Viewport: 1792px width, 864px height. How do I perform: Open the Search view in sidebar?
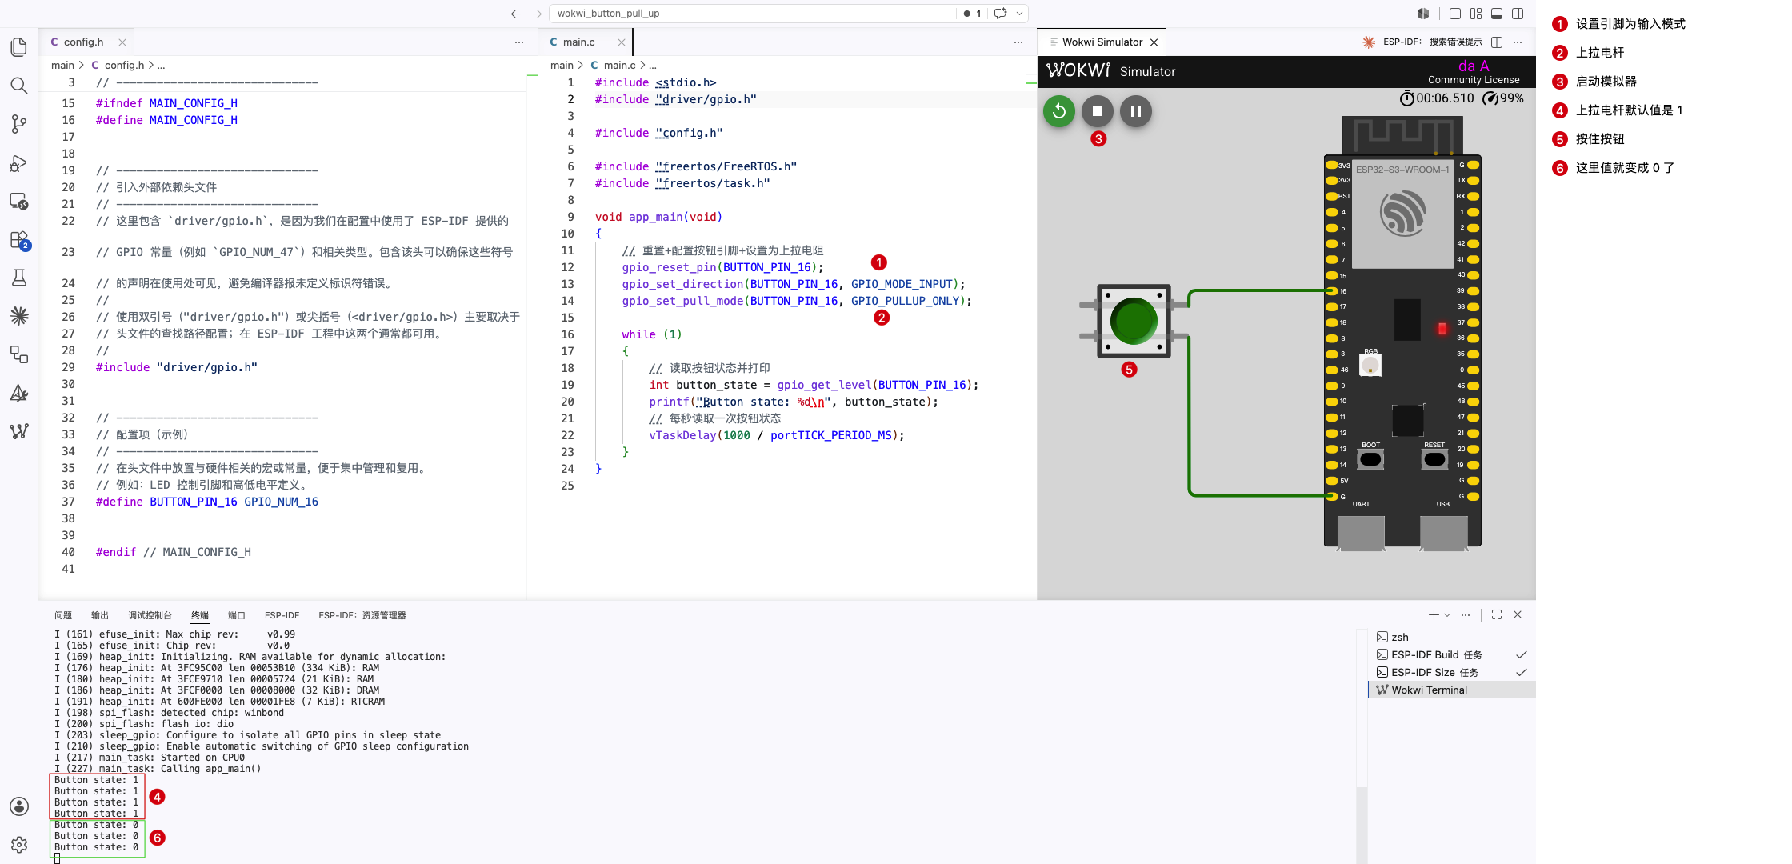[19, 86]
